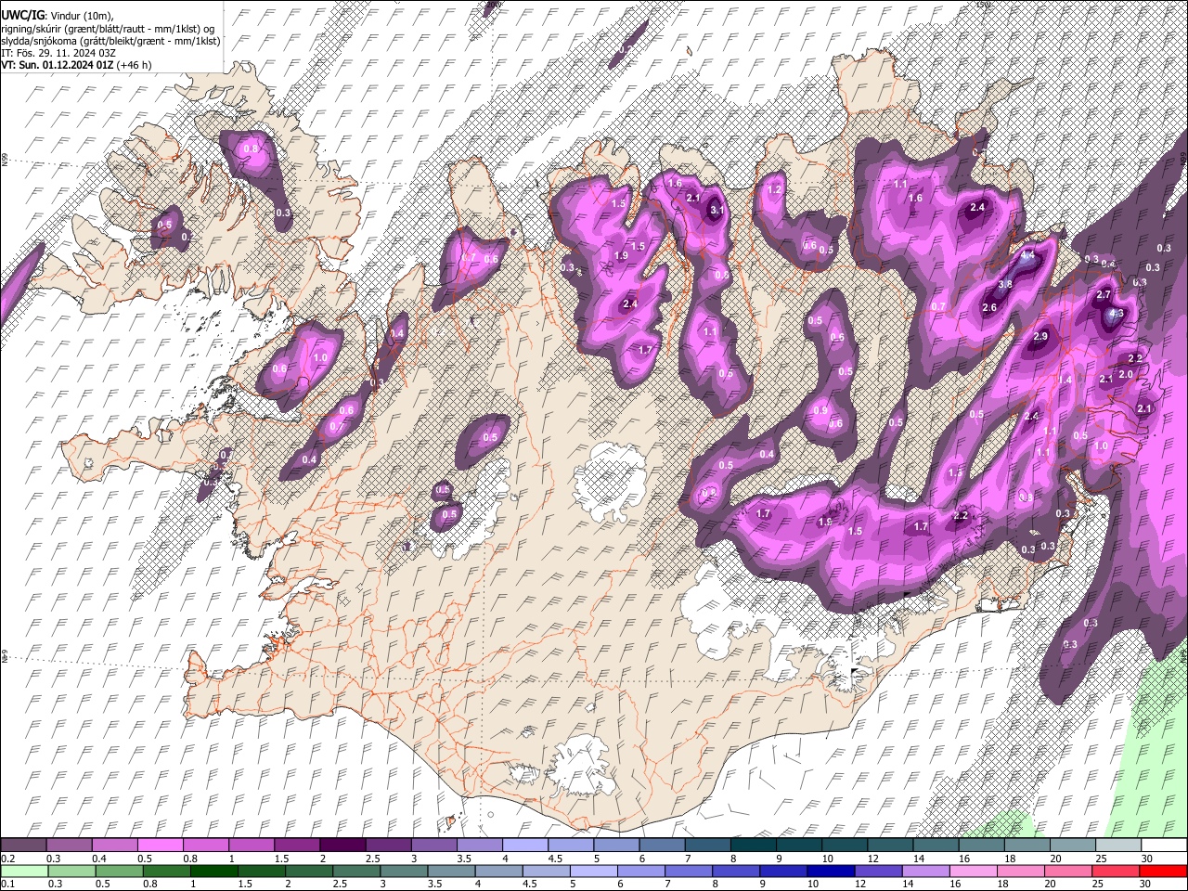Click the 3.8 snowfall value label

(x=1005, y=284)
